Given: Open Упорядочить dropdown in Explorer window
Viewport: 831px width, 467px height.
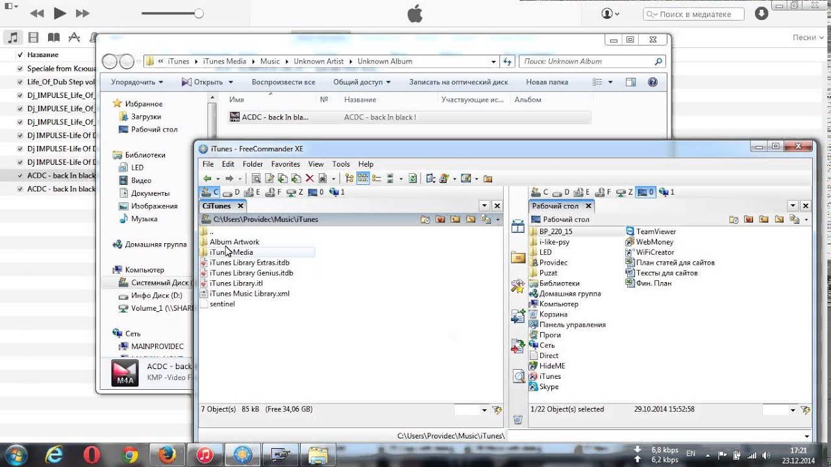Looking at the screenshot, I should (137, 82).
